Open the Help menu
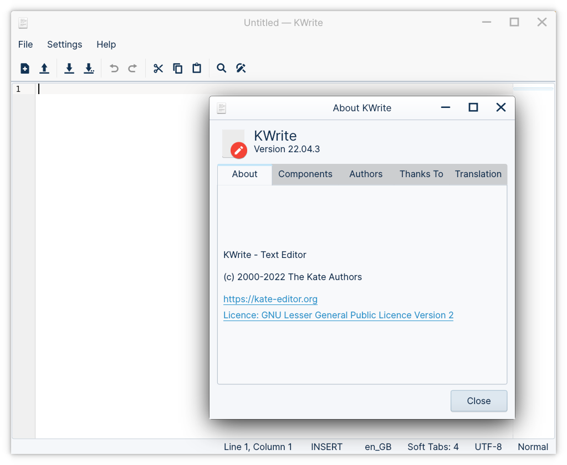This screenshot has height=465, width=567. (106, 44)
